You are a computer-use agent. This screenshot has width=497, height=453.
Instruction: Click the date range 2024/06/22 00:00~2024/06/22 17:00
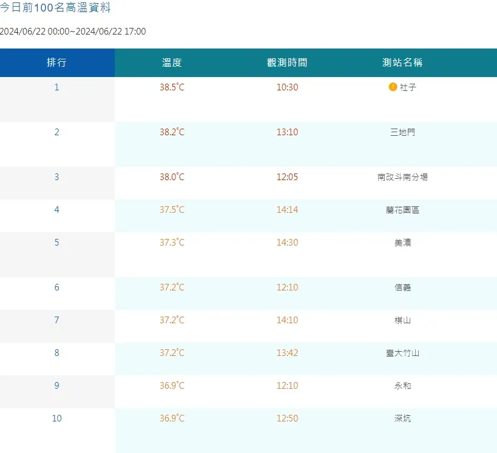(73, 32)
